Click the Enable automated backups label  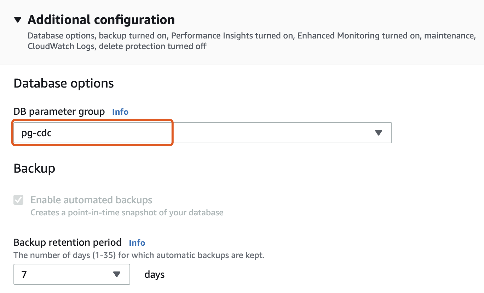[x=91, y=200]
